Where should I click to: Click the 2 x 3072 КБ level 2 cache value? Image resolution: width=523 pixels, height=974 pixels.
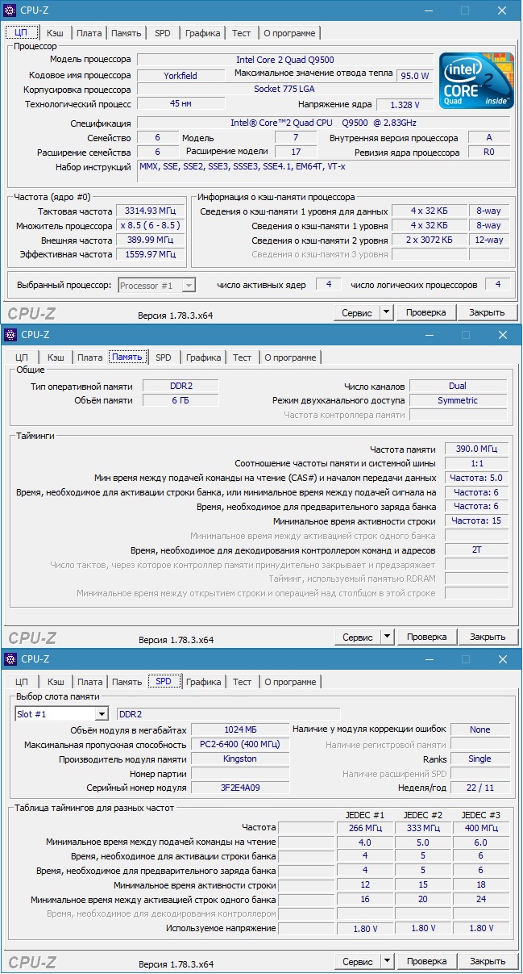[x=429, y=240]
